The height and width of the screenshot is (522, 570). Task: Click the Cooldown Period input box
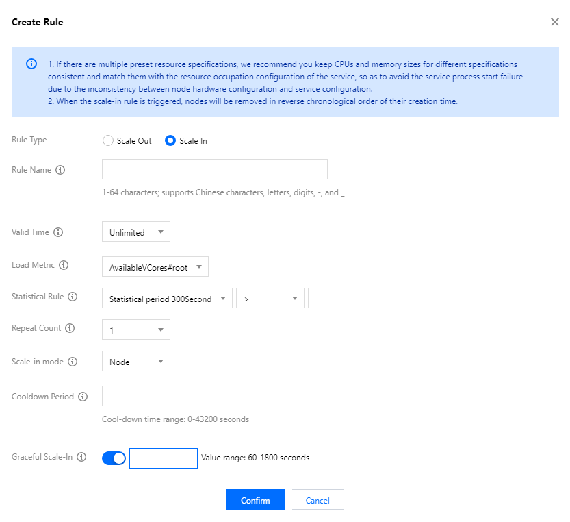click(x=135, y=396)
